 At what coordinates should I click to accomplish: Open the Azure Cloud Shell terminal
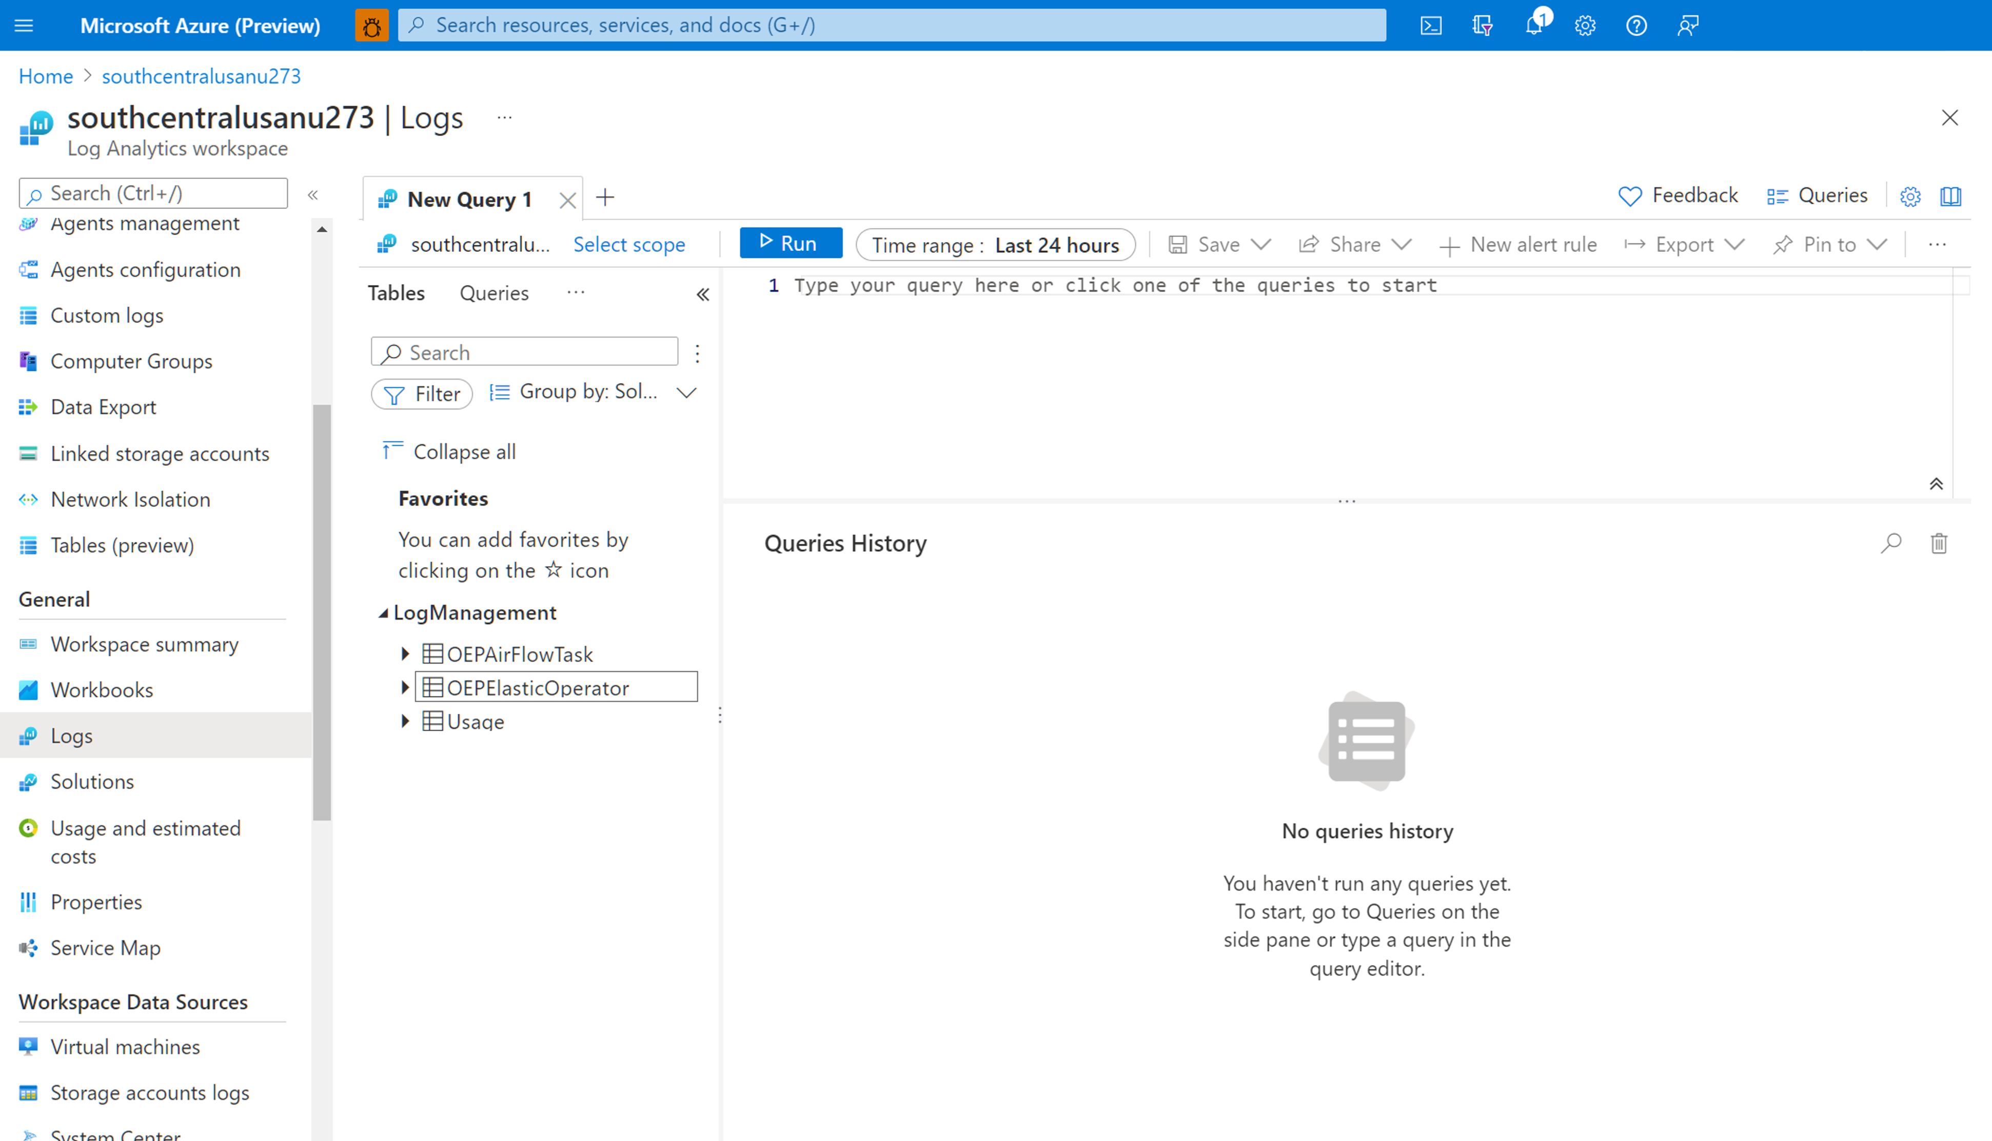(1431, 25)
